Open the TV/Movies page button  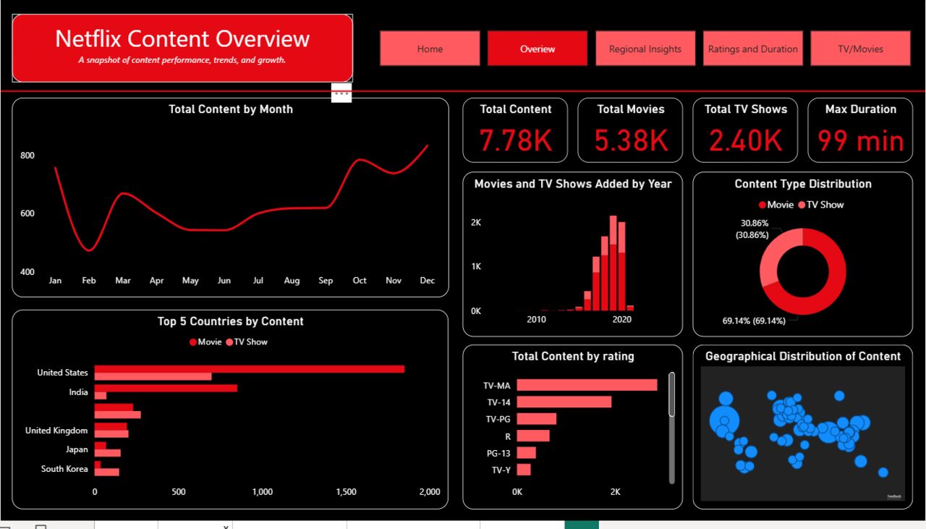click(x=861, y=48)
